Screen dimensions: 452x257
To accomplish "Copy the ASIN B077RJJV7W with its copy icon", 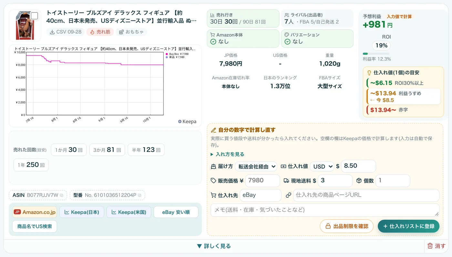I will click(61, 195).
